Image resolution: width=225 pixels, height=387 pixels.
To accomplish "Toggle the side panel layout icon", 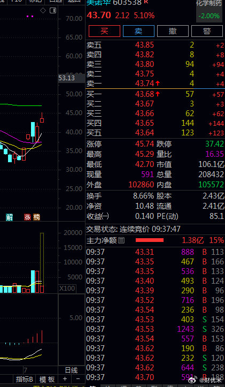I will click(53, 11).
